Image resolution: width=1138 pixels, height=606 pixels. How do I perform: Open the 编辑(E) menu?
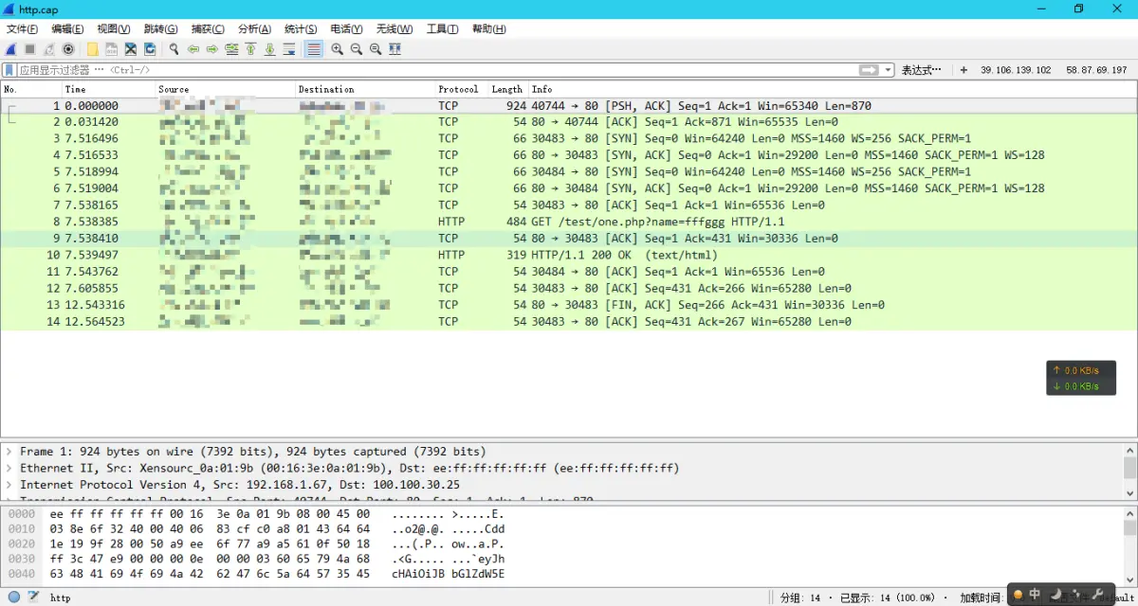click(67, 29)
